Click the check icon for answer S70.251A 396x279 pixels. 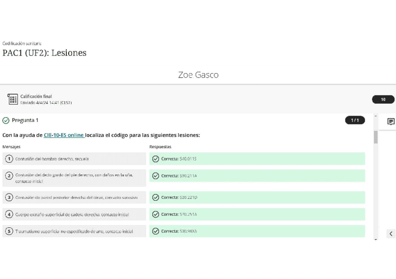(156, 214)
